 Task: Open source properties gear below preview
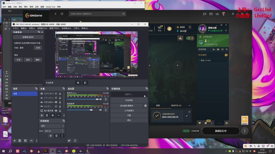[x=78, y=83]
